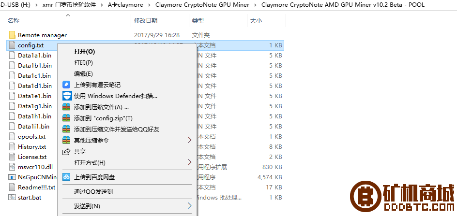The height and width of the screenshot is (216, 457).
Task: Expand the 打开方式(H) submenu arrow
Action: pos(189,162)
